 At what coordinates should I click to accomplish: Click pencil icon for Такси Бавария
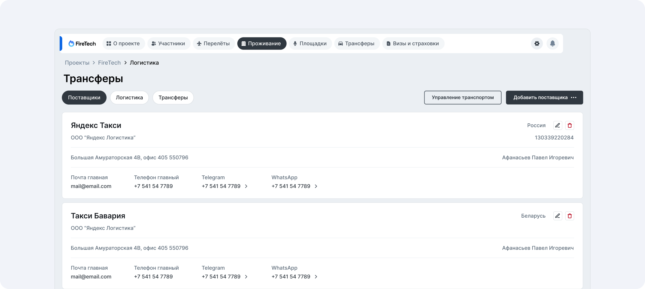tap(558, 216)
